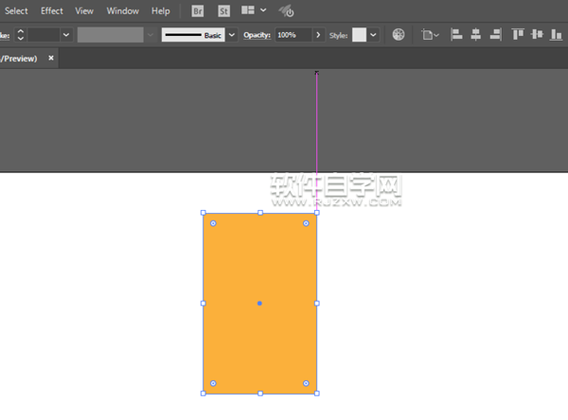568x420 pixels.
Task: Expand the Basic brush definition dropdown
Action: [232, 35]
